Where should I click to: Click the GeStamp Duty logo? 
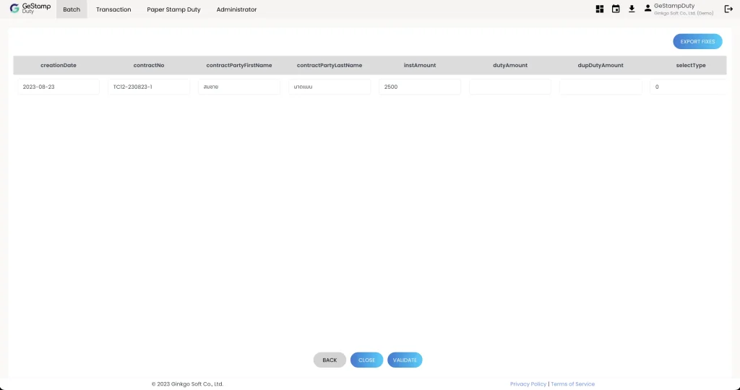click(30, 9)
